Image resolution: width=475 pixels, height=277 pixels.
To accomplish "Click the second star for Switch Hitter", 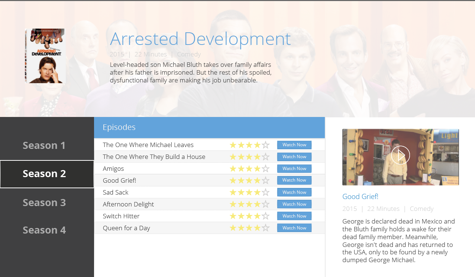I will [x=241, y=216].
